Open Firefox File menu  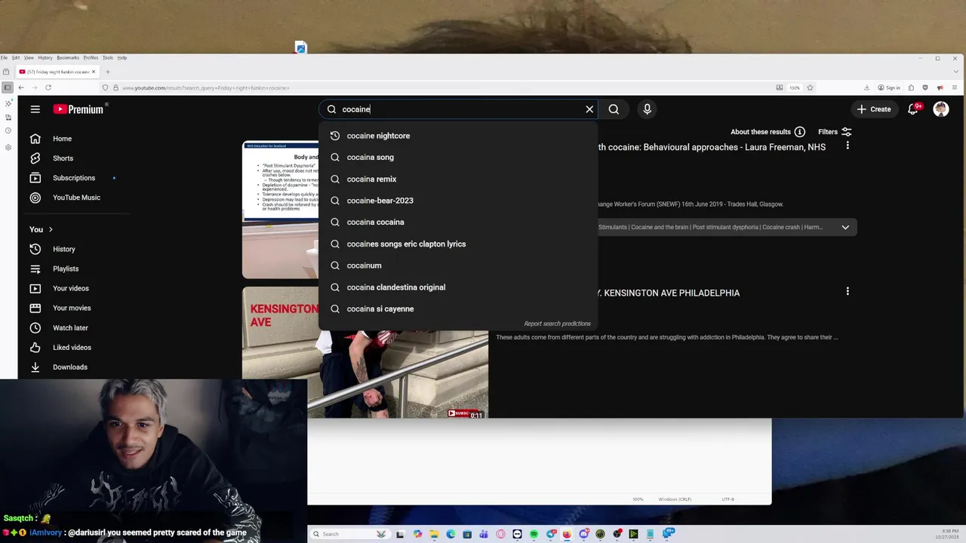tap(4, 57)
